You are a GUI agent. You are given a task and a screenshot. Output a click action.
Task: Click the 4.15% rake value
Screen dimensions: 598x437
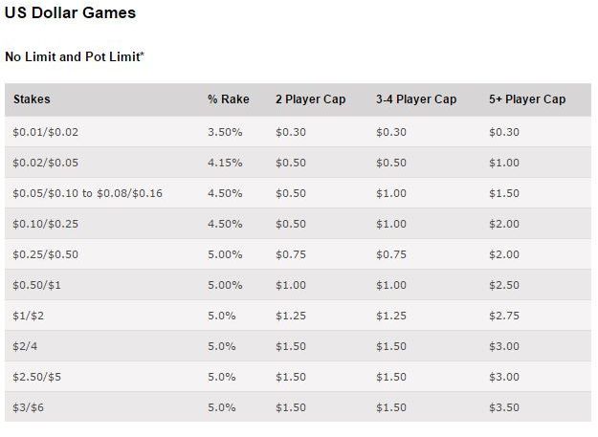(225, 163)
